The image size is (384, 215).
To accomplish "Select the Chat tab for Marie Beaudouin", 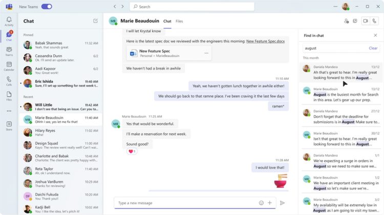I will tap(167, 21).
